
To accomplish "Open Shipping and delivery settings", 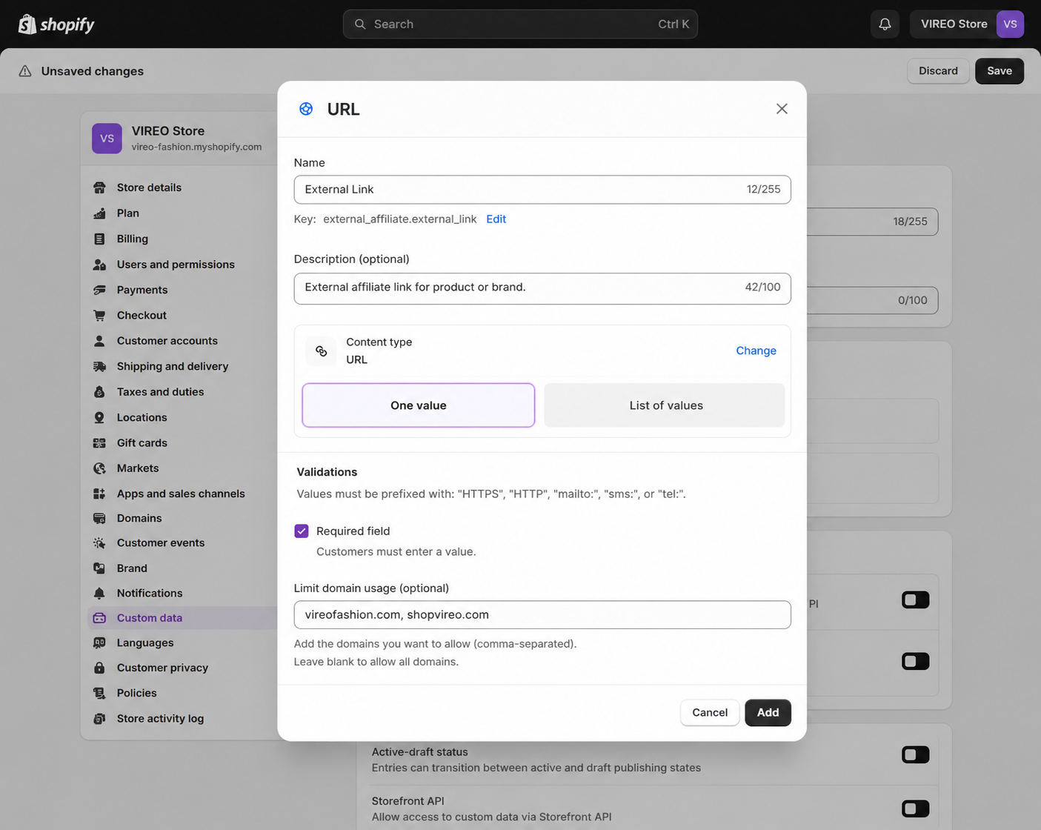I will click(x=173, y=366).
